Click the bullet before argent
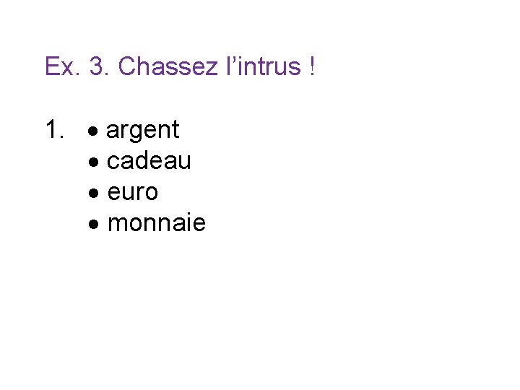The width and height of the screenshot is (520, 390). point(94,131)
